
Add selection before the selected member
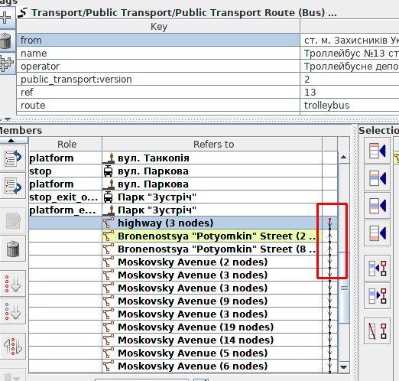click(377, 178)
